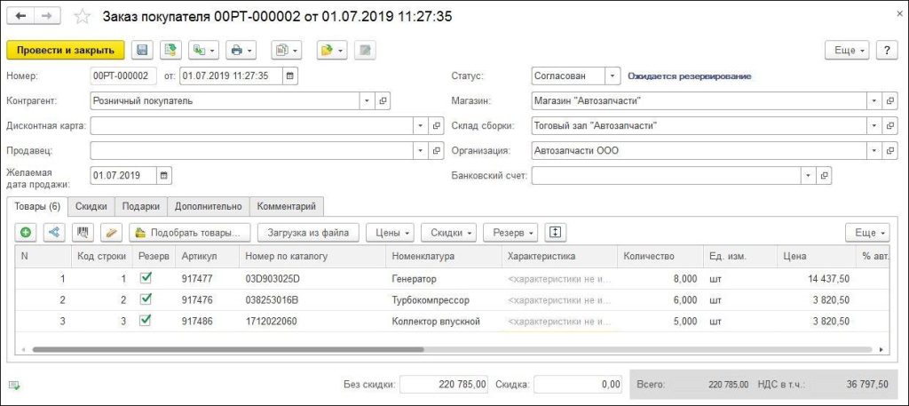
Task: Expand the Резерв dropdown in table toolbar
Action: tap(510, 233)
